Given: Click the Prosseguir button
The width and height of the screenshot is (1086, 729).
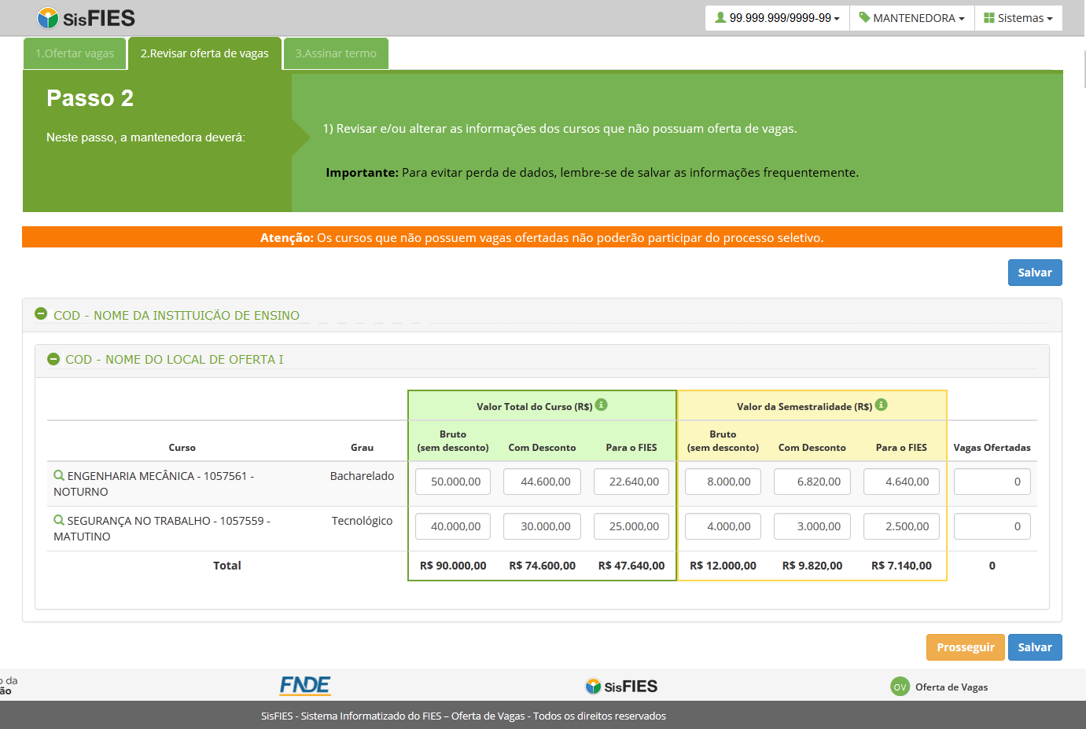Looking at the screenshot, I should tap(966, 647).
